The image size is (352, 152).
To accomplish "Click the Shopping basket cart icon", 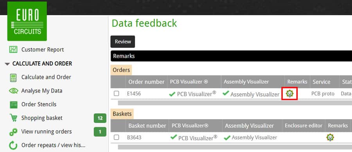I will coord(13,118).
